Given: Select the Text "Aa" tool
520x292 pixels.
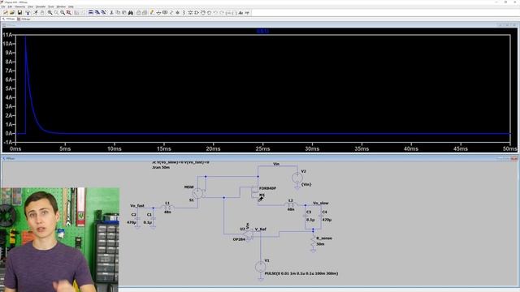Looking at the screenshot, I should point(240,13).
